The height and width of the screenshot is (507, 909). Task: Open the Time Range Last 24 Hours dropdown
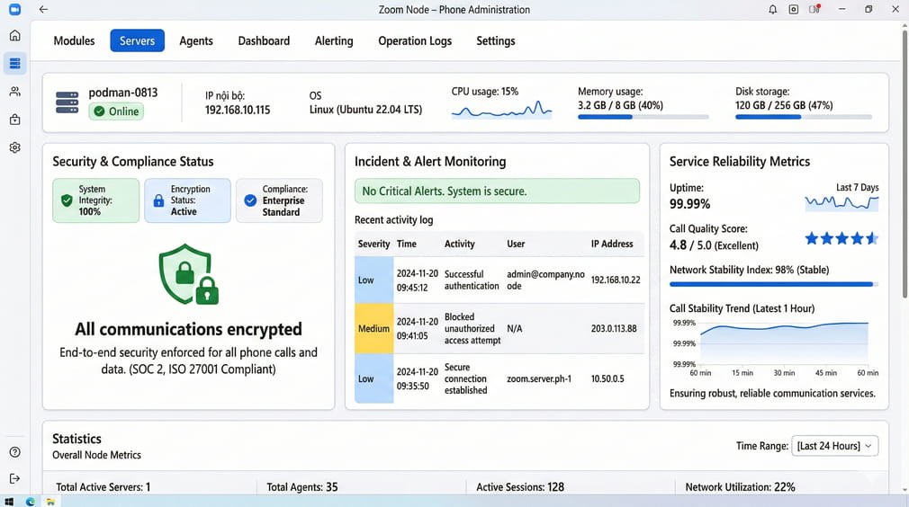[834, 446]
